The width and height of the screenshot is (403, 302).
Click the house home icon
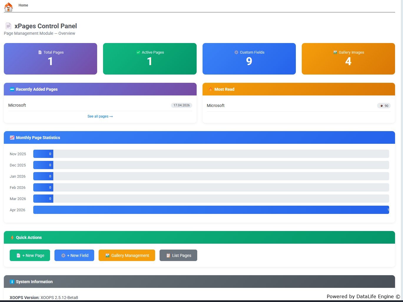(x=9, y=7)
